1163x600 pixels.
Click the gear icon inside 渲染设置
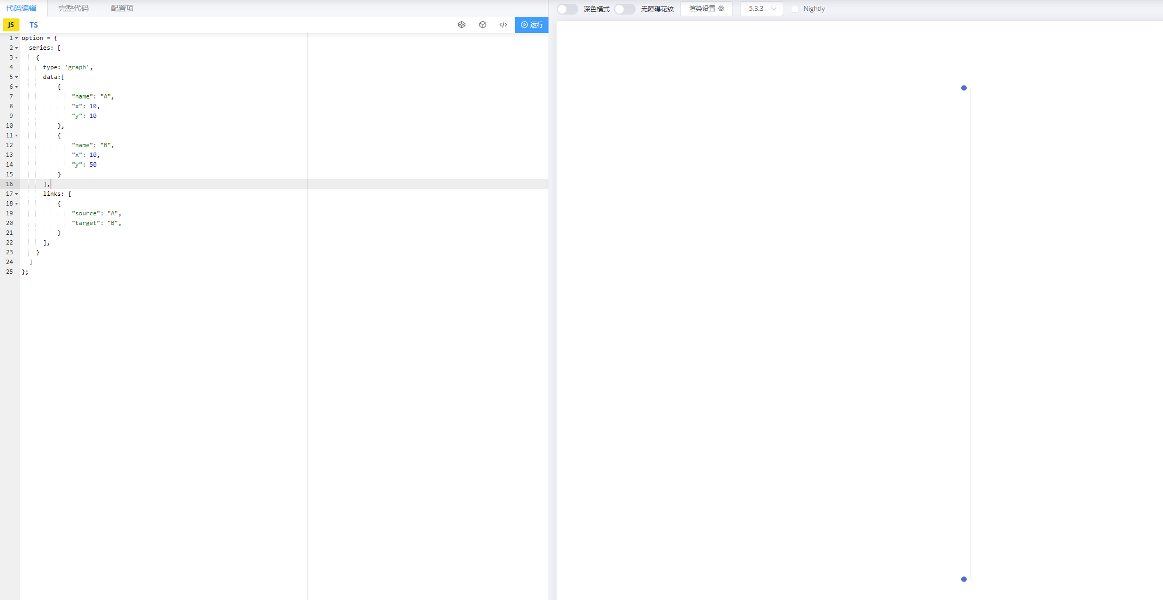(x=721, y=8)
